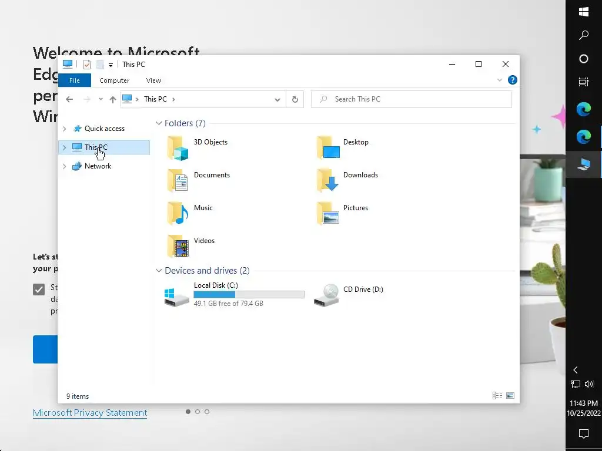
Task: Click '49.1 GB free of 79.4 GB' text
Action: point(229,304)
